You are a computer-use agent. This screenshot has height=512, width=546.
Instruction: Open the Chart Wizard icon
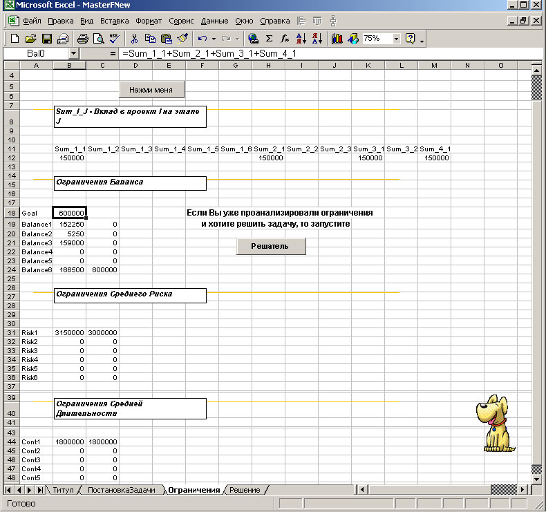(337, 39)
